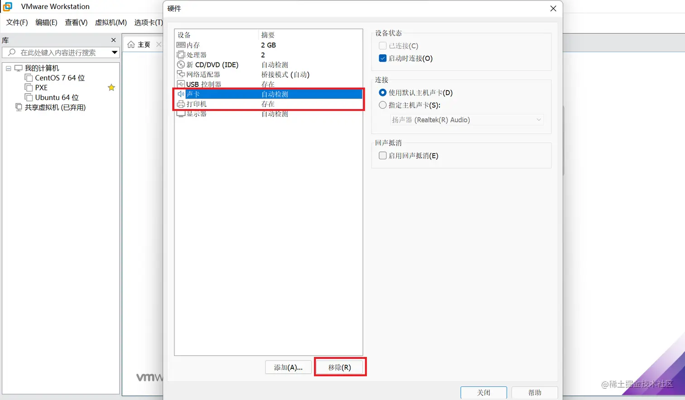The width and height of the screenshot is (685, 400).
Task: Select CentOS 7 64 位 in the library
Action: 60,78
